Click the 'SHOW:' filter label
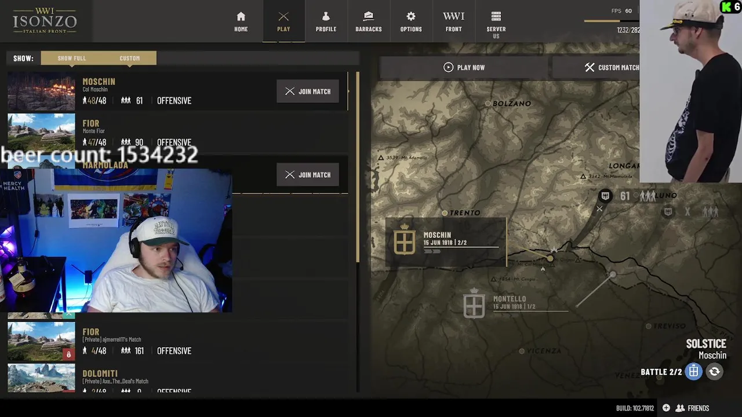Viewport: 742px width, 417px height. click(x=23, y=58)
